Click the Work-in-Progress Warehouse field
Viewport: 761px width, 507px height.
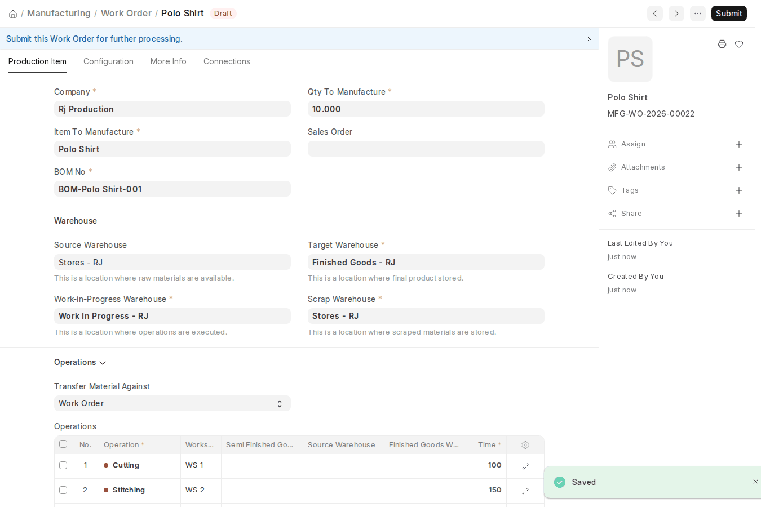[x=172, y=316]
